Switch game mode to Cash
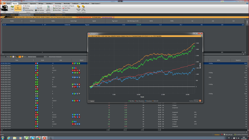 click(12, 7)
